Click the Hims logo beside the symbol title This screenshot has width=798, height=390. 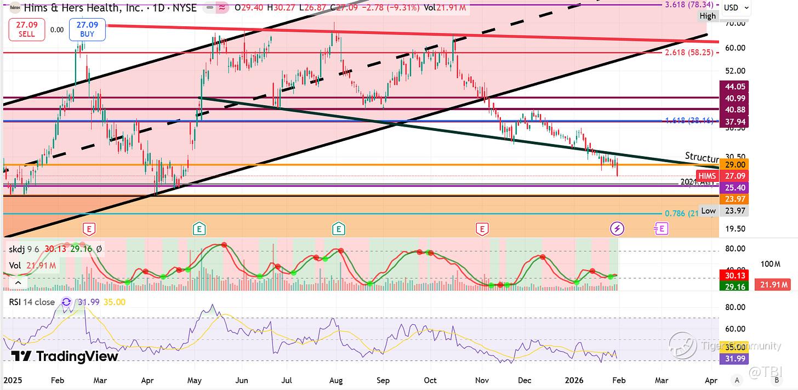[14, 8]
